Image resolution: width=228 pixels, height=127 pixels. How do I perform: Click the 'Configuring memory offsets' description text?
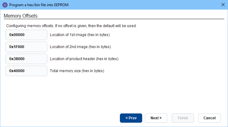[x=71, y=26]
